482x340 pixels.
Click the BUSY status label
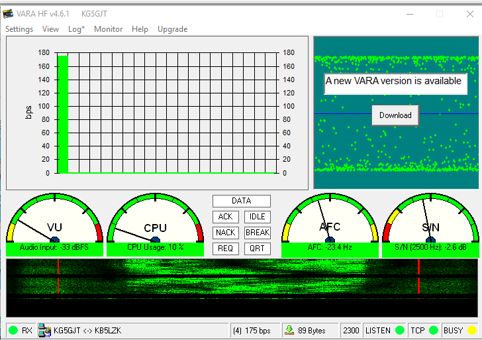(453, 331)
